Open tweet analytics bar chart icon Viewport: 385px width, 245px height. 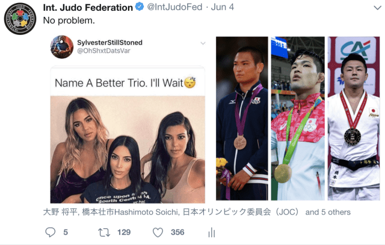[x=212, y=232]
